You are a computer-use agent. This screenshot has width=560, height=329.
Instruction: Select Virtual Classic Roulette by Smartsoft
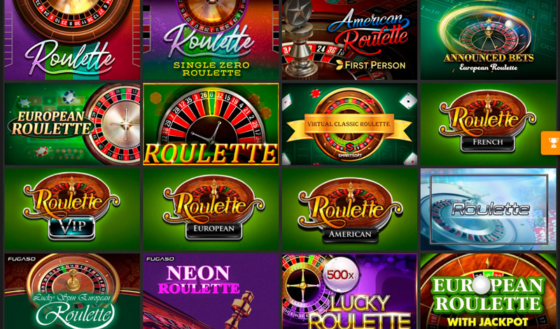coord(349,124)
